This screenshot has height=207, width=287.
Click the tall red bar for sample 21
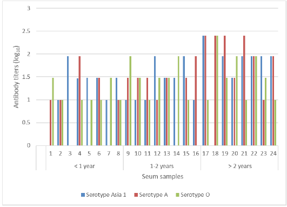(244, 91)
